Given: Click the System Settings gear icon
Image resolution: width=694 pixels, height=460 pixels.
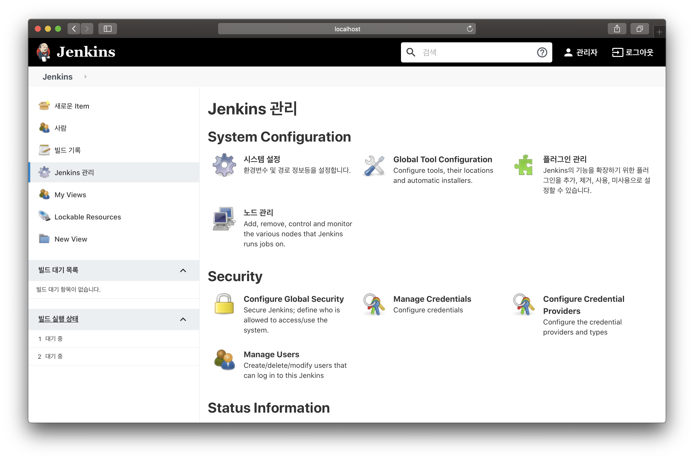Looking at the screenshot, I should pos(224,165).
